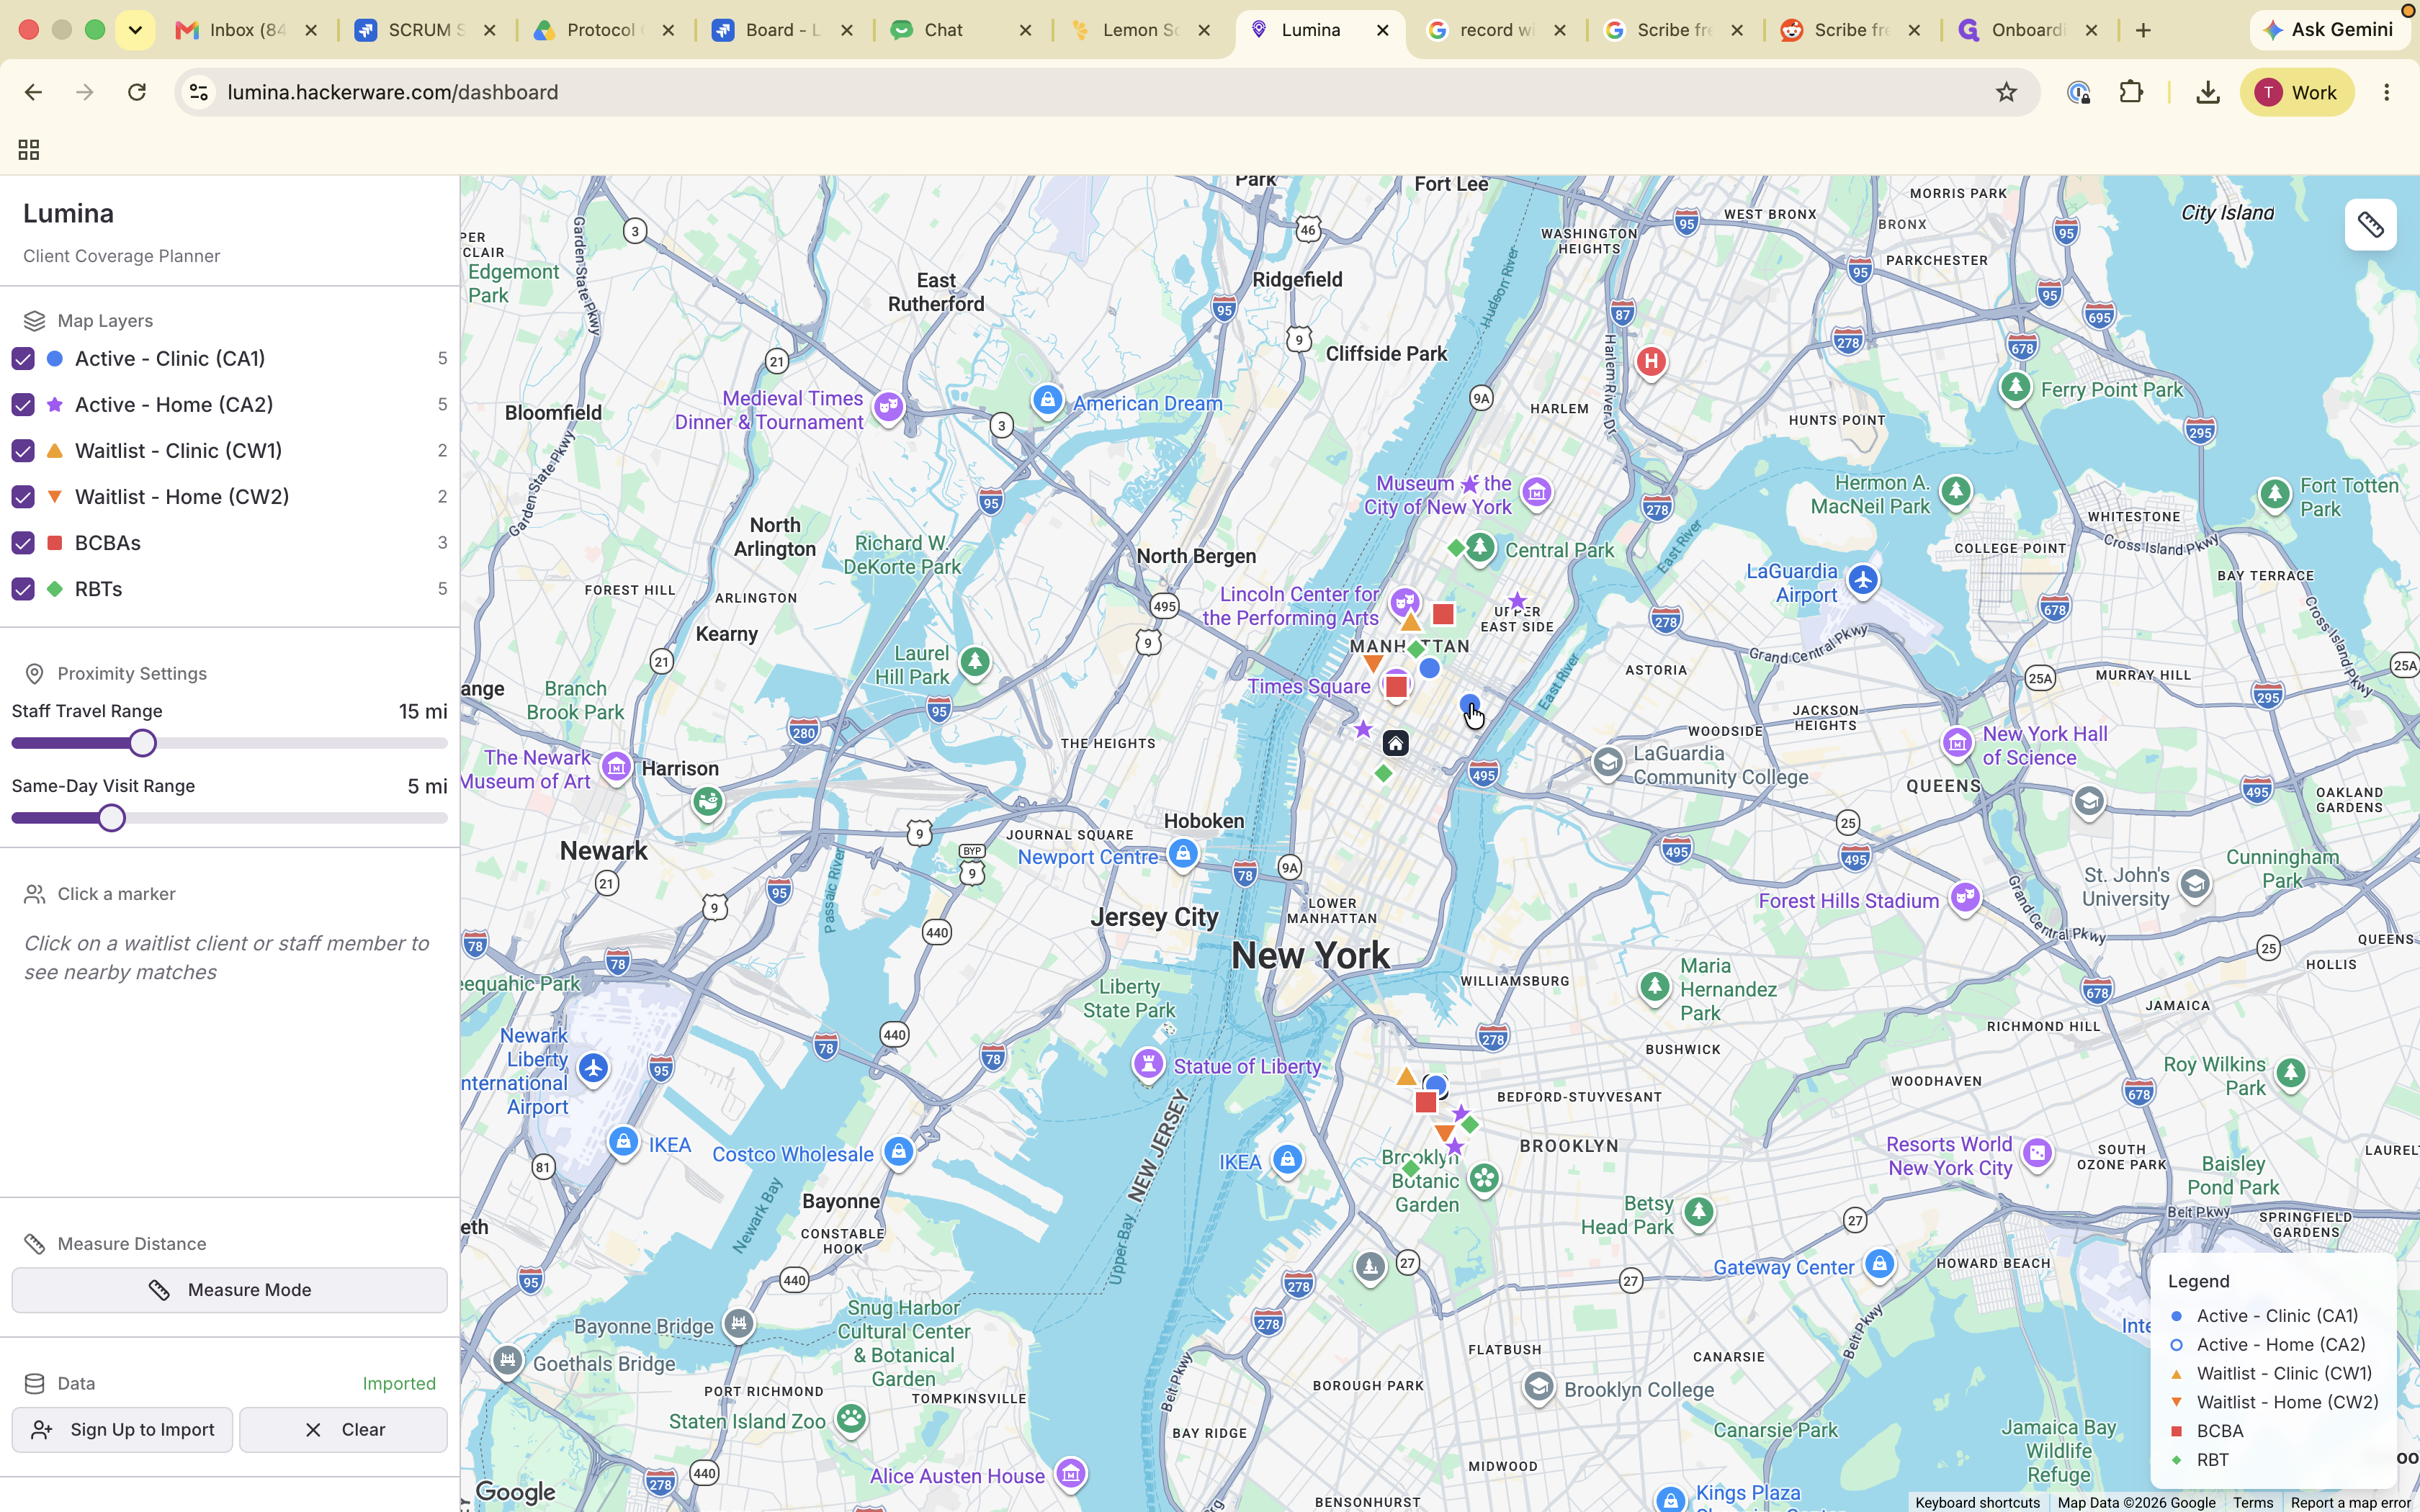Select orange waitlist triangle near Lincoln Center
Viewport: 2420px width, 1512px height.
click(1410, 622)
